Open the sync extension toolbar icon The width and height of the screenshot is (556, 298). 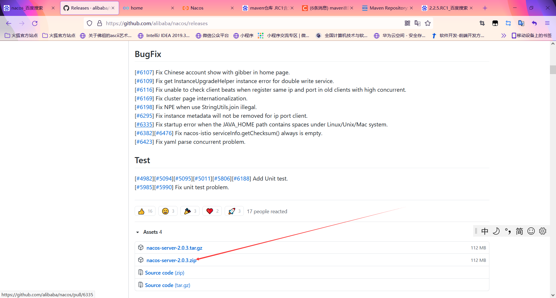(x=508, y=23)
